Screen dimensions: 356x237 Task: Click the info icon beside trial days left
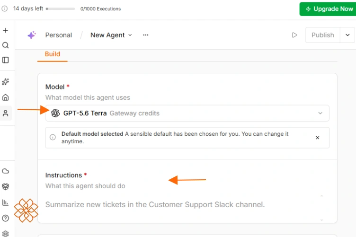click(5, 9)
